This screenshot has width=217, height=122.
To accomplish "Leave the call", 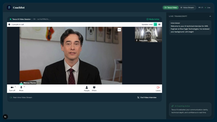I will (158, 89).
